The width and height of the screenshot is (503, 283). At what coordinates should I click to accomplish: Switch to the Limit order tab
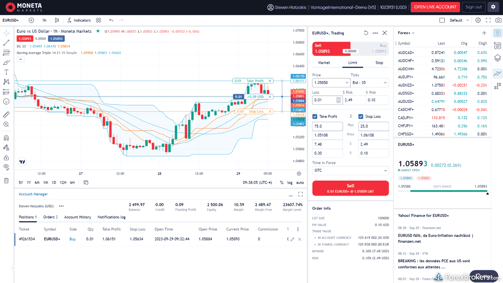coord(353,63)
